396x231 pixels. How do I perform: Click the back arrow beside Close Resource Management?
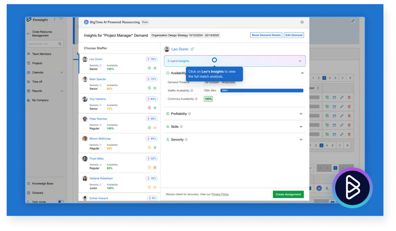click(28, 34)
